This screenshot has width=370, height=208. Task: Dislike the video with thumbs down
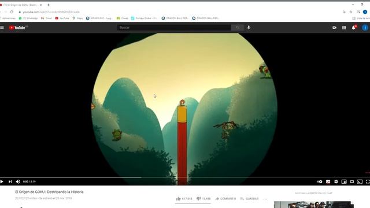pyautogui.click(x=199, y=199)
